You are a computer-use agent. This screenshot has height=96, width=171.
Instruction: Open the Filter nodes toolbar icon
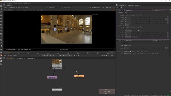[x=1, y=21]
